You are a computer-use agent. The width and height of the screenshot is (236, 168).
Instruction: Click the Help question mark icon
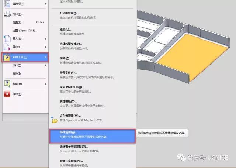pos(7,84)
